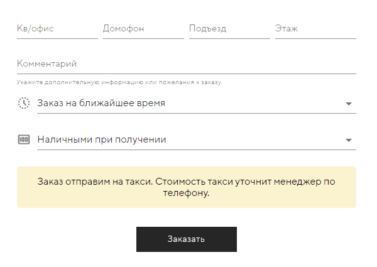Activate the intercom code field
This screenshot has width=377, height=267.
143,29
